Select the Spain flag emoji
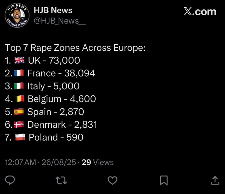The height and width of the screenshot is (194, 225). (19, 112)
